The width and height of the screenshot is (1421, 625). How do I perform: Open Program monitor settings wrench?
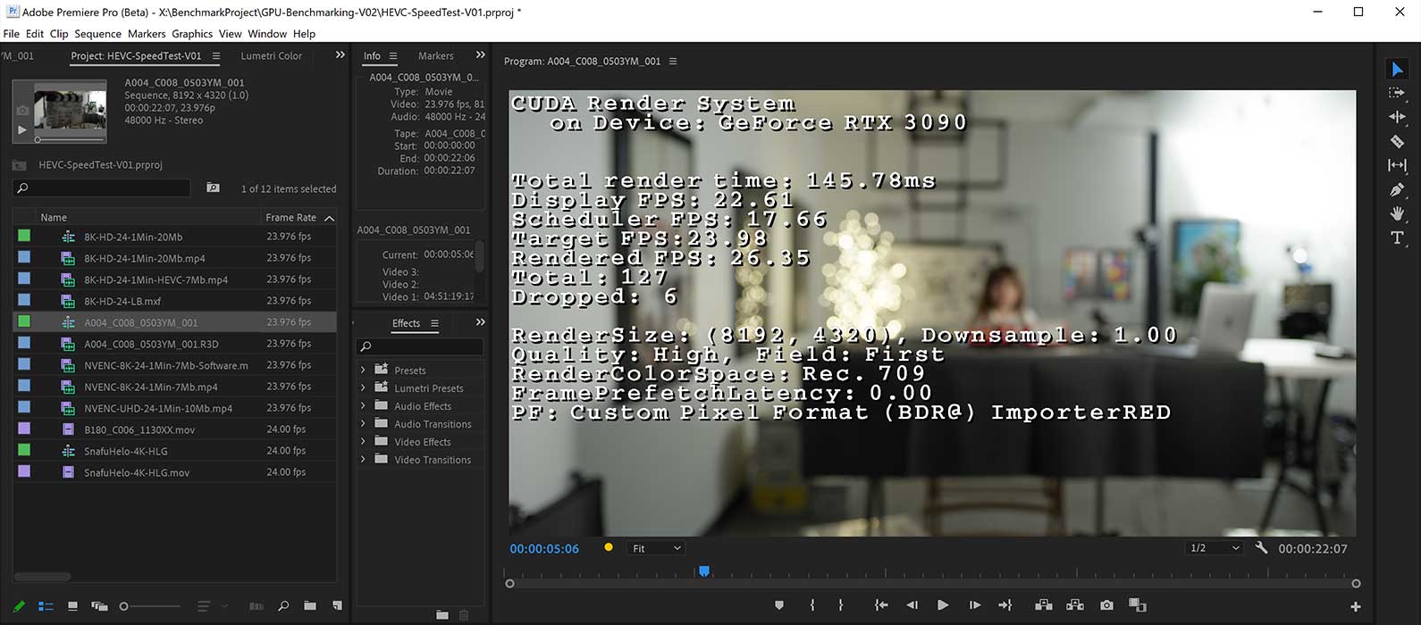[x=1262, y=547]
